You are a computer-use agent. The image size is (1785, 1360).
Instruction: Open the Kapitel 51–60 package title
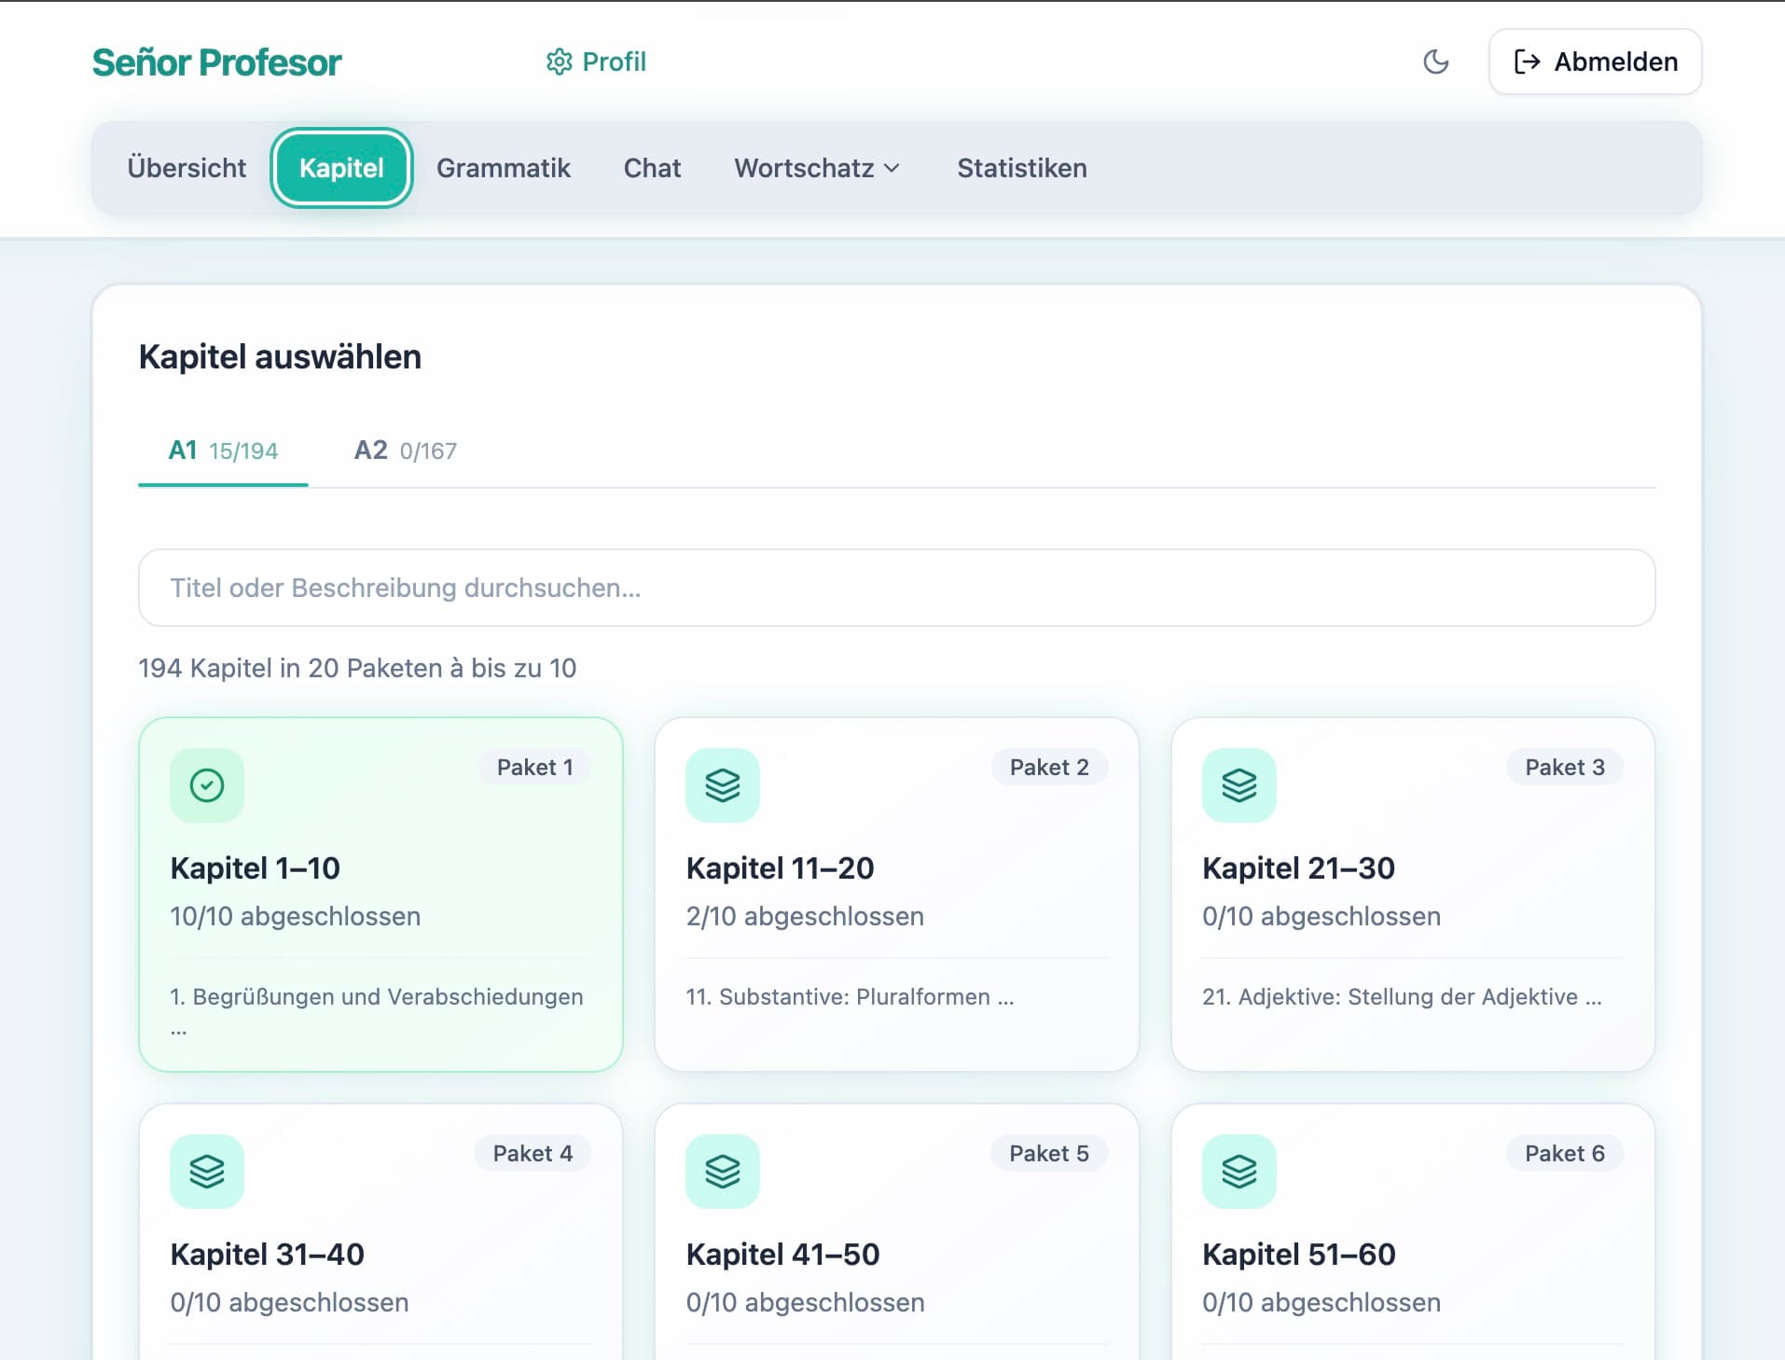click(x=1298, y=1255)
